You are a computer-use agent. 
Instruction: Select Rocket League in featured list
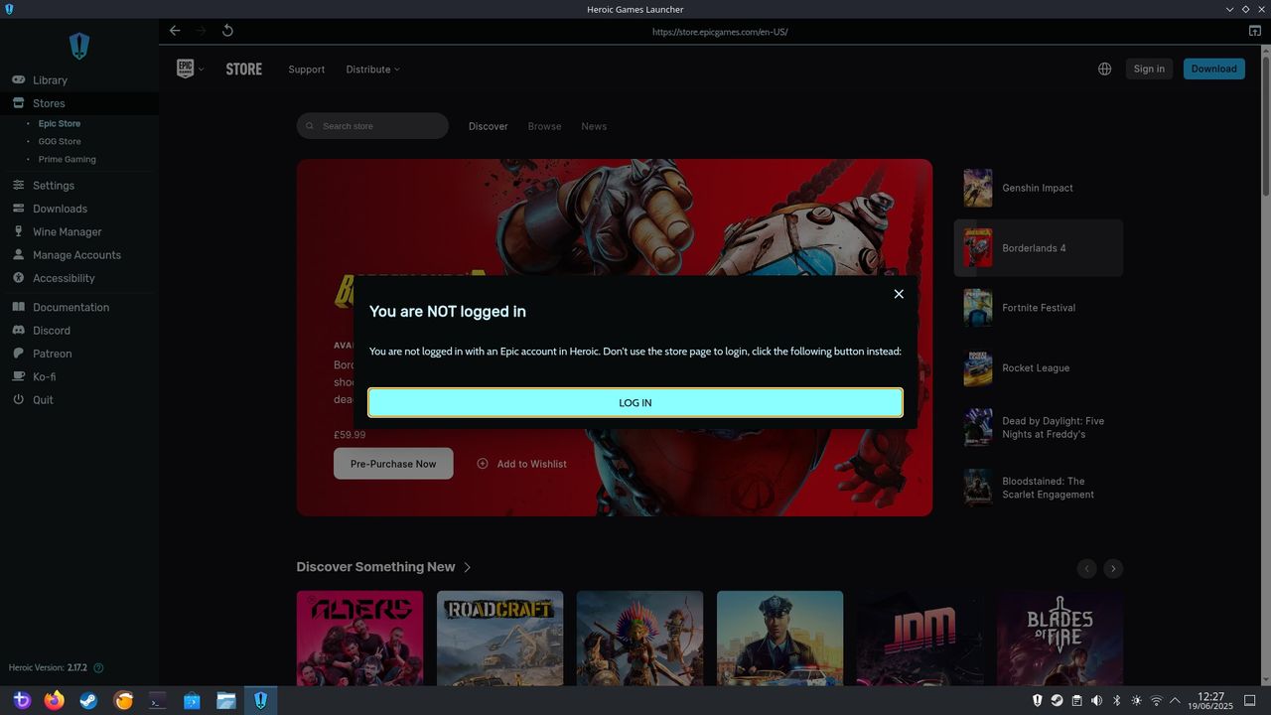(1039, 368)
